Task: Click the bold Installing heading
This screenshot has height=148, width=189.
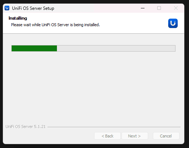Action: 18,18
